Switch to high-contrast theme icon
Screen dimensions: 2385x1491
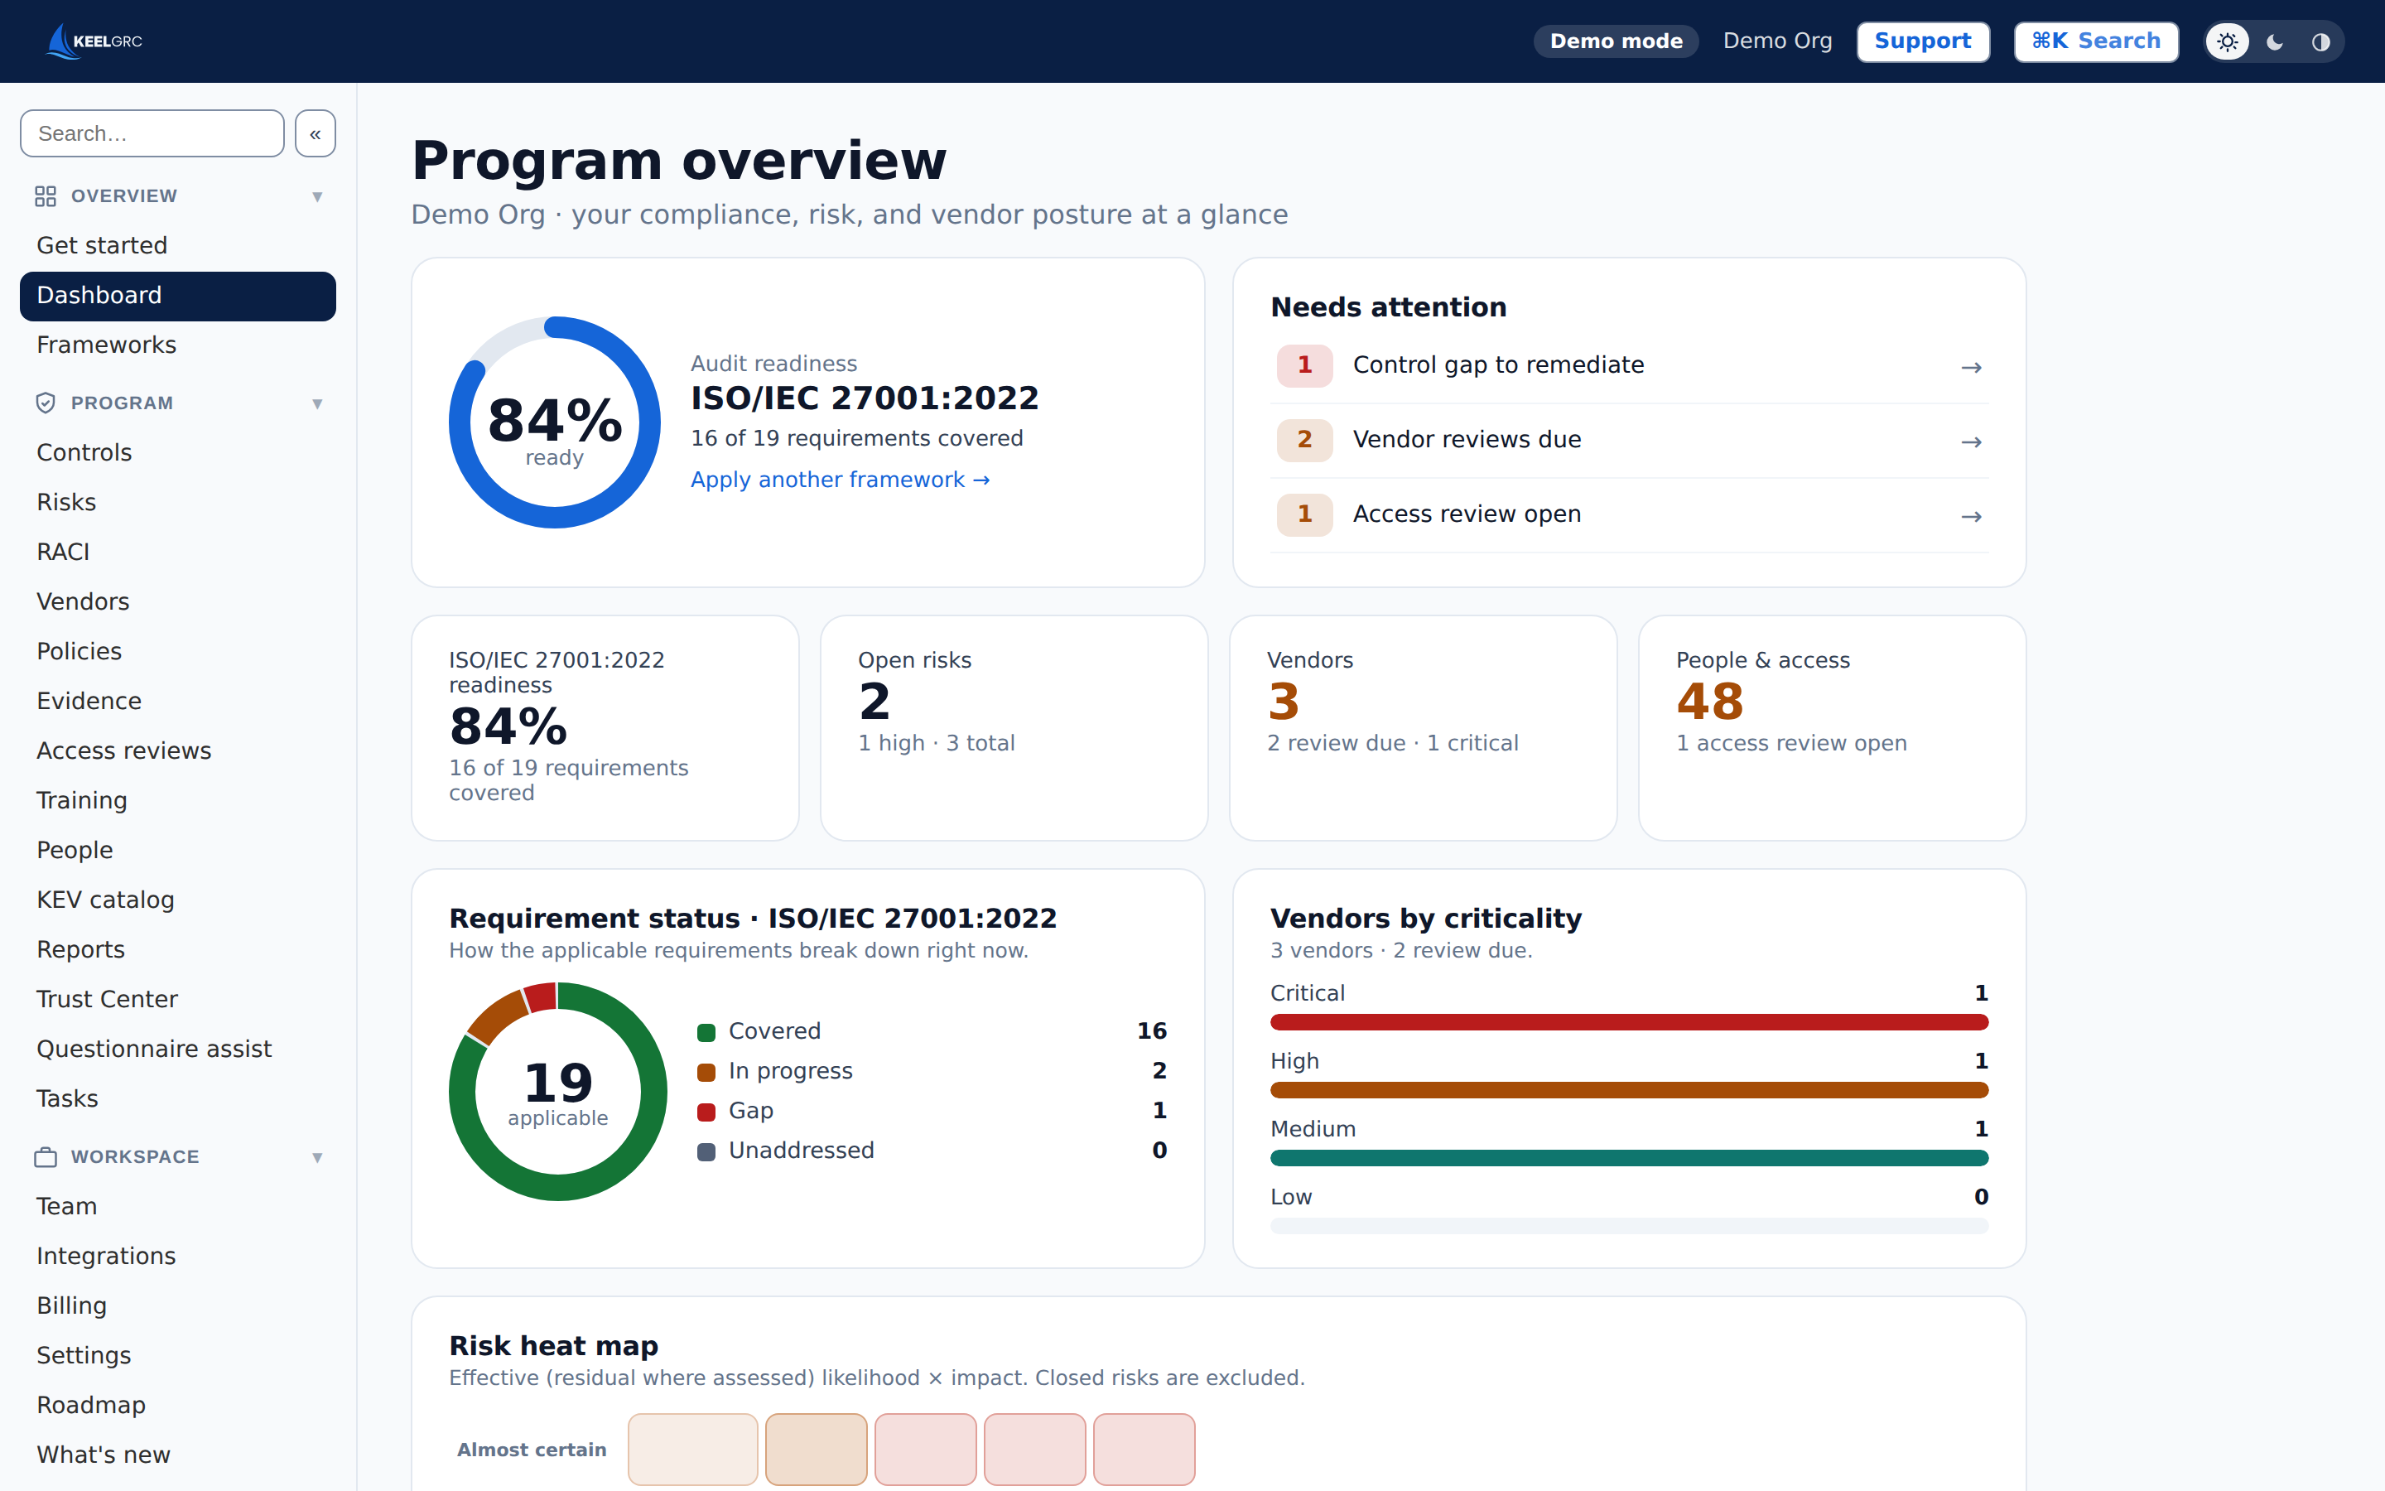tap(2321, 41)
